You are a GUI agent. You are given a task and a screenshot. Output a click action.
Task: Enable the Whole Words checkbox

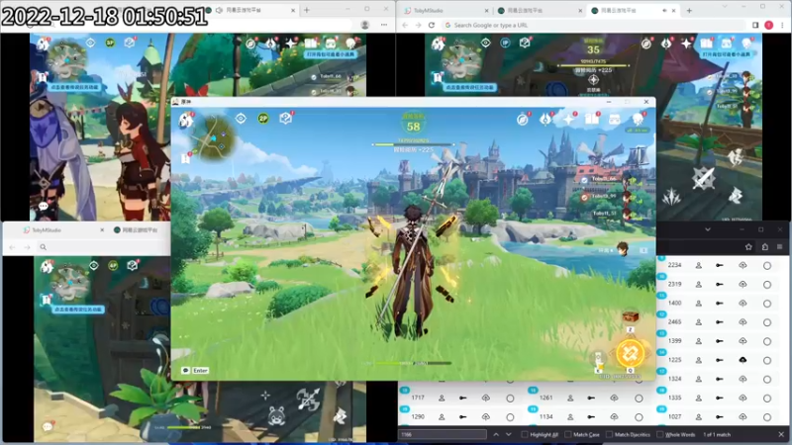click(x=659, y=434)
